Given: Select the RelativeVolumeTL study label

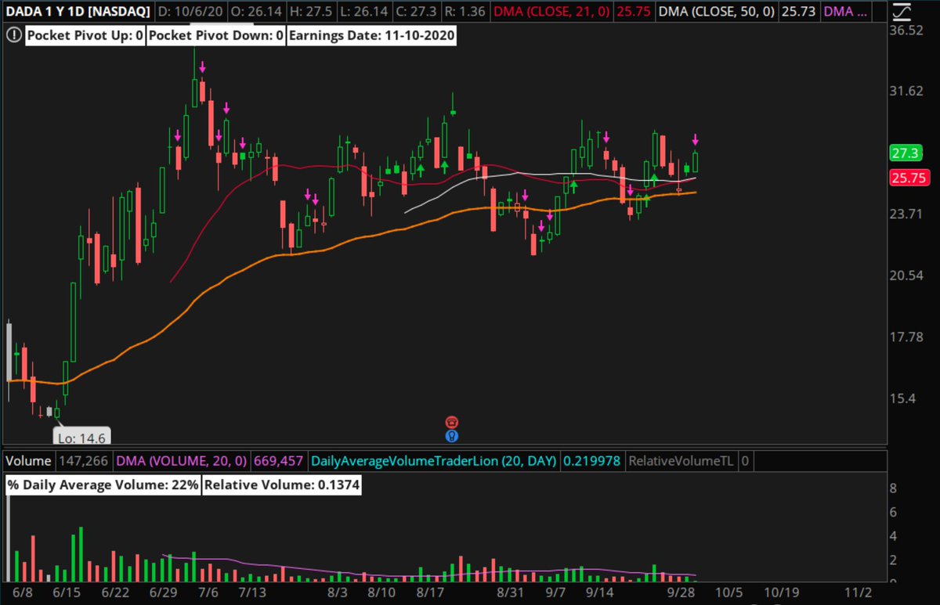Looking at the screenshot, I should 680,462.
